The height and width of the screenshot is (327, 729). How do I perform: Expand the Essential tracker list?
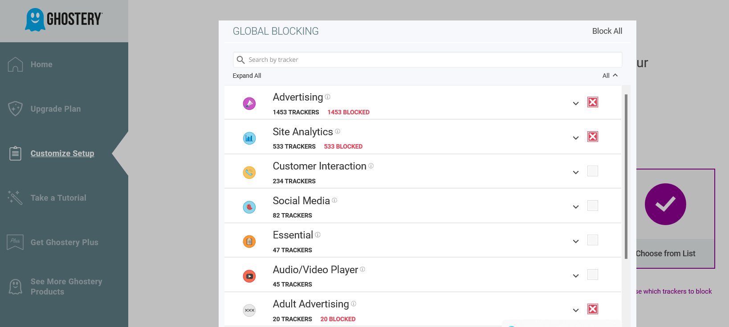pyautogui.click(x=576, y=242)
